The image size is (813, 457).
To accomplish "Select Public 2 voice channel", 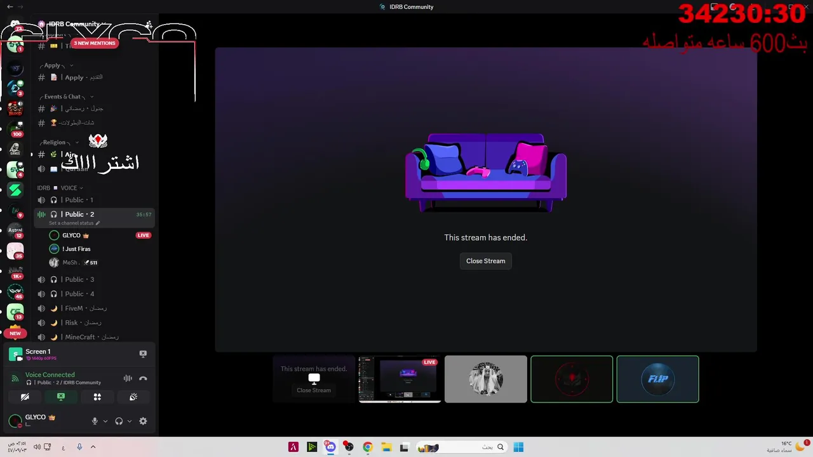I will (x=95, y=215).
